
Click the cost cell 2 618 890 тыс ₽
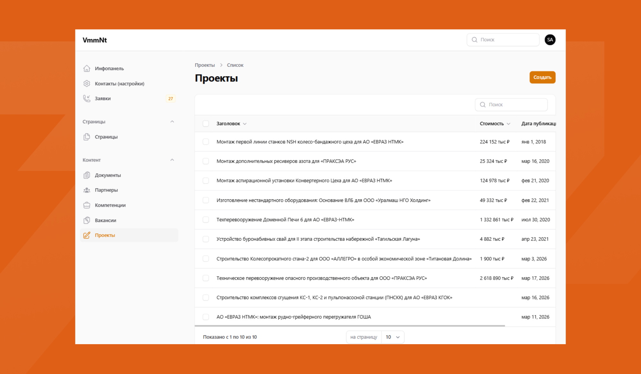tap(496, 278)
